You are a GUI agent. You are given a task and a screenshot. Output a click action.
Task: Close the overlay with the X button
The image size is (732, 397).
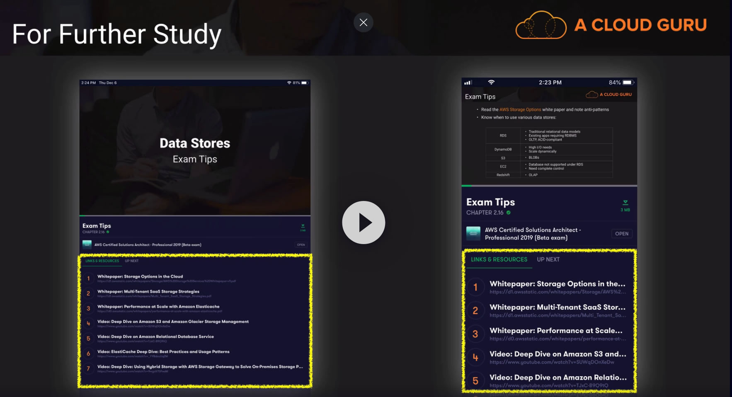point(363,22)
